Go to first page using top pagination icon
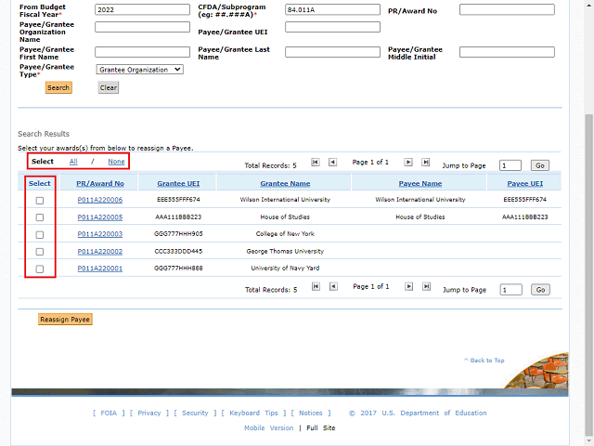Screen dimensions: 594x446 (316, 163)
